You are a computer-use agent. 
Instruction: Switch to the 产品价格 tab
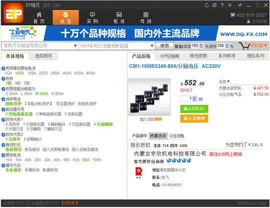[x=141, y=56]
